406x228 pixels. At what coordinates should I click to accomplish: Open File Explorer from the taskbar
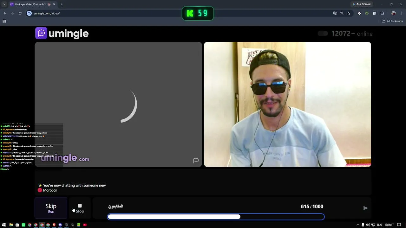pyautogui.click(x=11, y=225)
